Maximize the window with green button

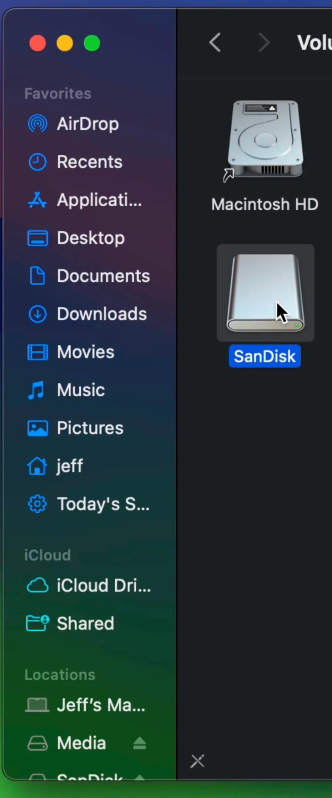pyautogui.click(x=92, y=43)
